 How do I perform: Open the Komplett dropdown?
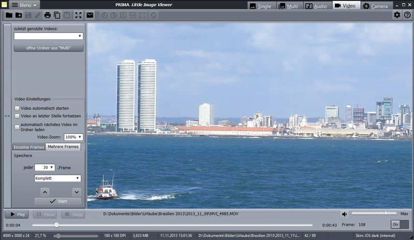point(57,179)
